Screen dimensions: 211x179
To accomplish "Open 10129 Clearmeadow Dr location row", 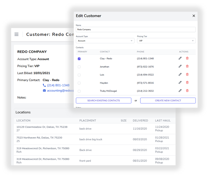I will pyautogui.click(x=95, y=129).
